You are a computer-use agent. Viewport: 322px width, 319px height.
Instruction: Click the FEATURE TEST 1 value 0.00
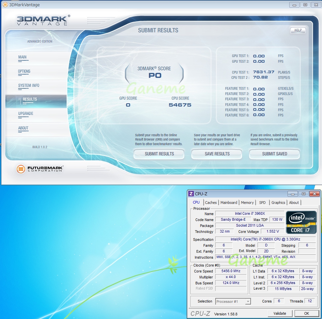click(259, 89)
